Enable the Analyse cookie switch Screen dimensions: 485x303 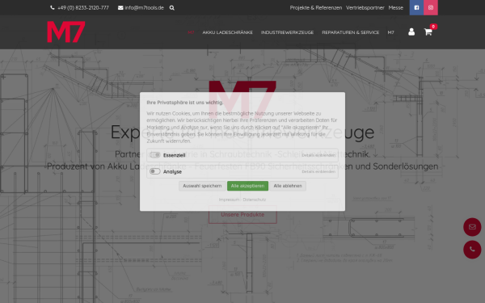[x=154, y=171]
